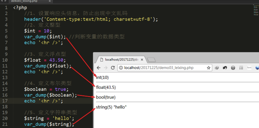259x128 pixels.
Task: Click the 'float(43.5)' output in browser
Action: pyautogui.click(x=106, y=88)
